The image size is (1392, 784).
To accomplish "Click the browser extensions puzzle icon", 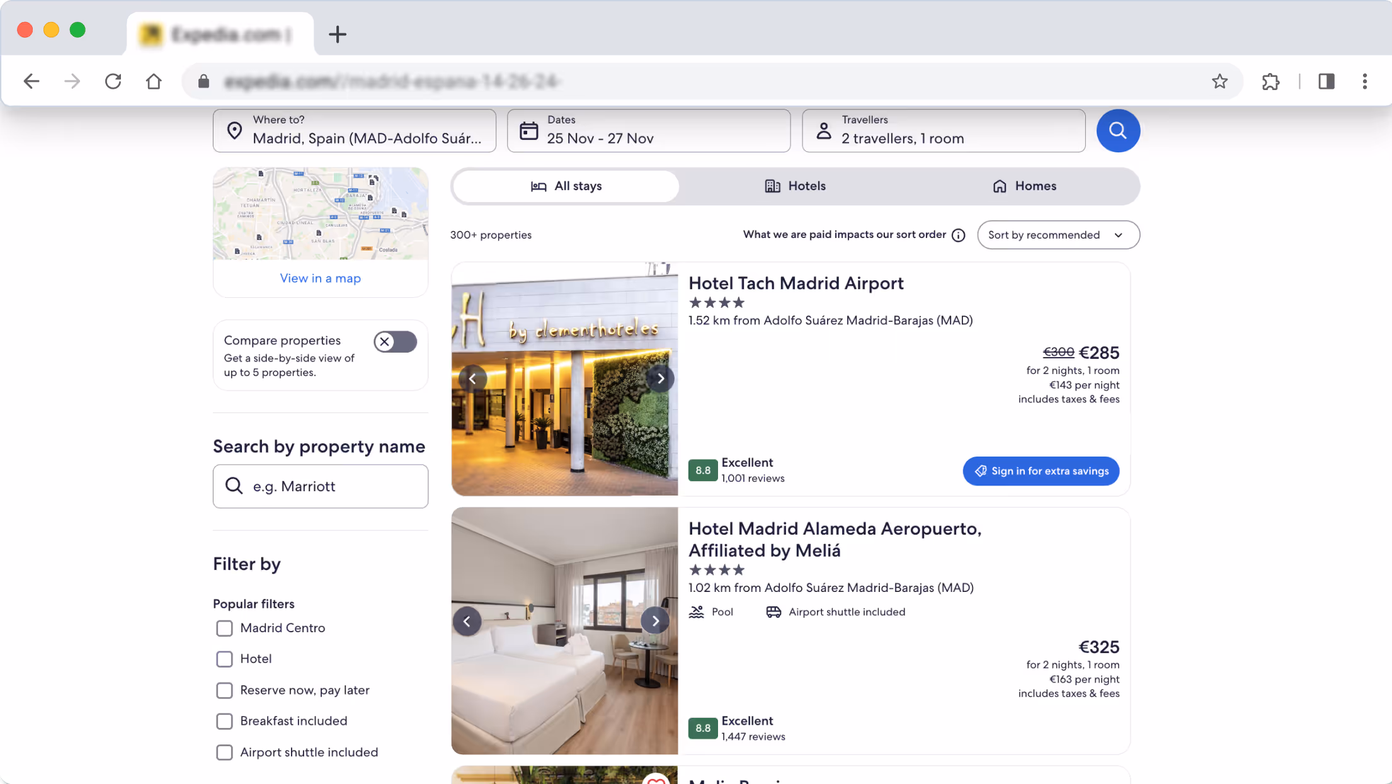I will 1270,81.
